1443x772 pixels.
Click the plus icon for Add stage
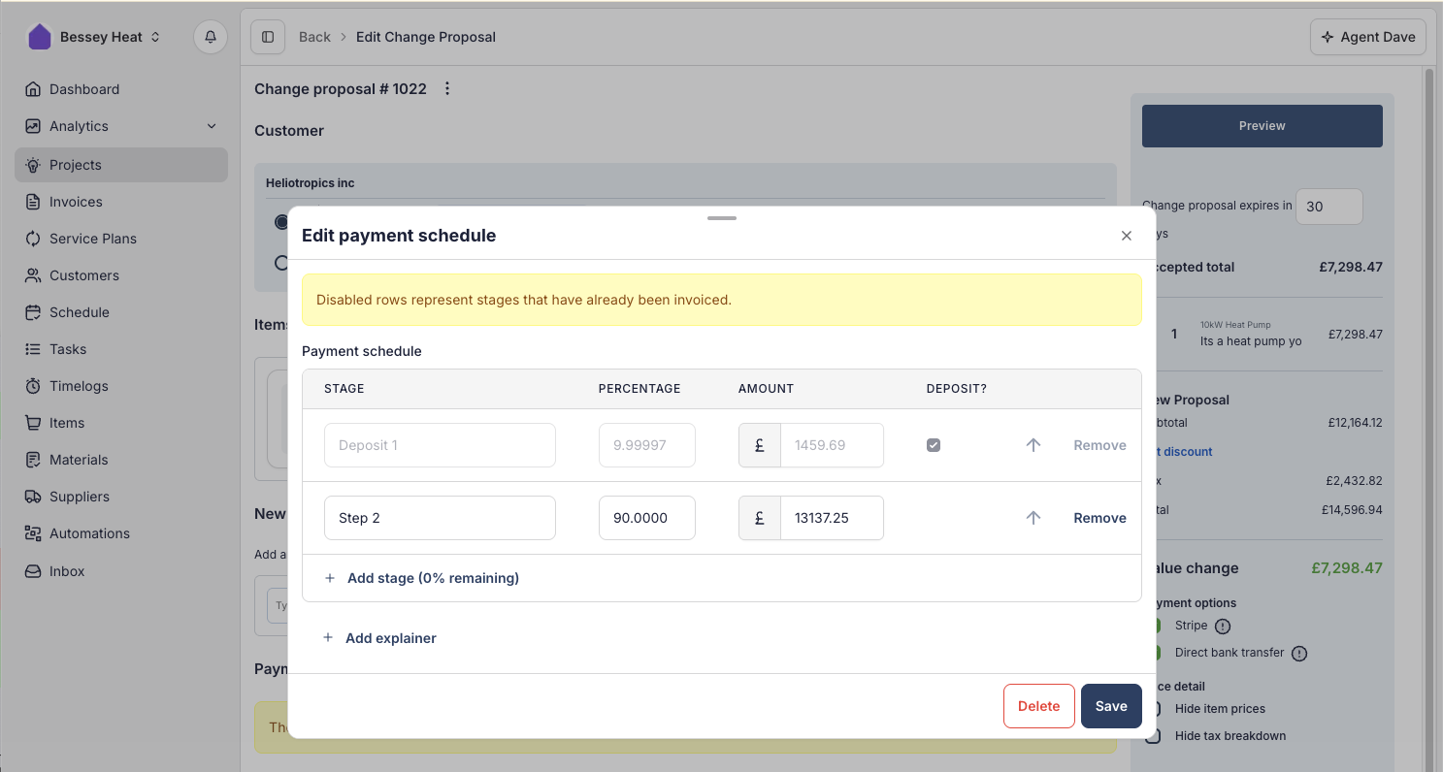pos(329,578)
